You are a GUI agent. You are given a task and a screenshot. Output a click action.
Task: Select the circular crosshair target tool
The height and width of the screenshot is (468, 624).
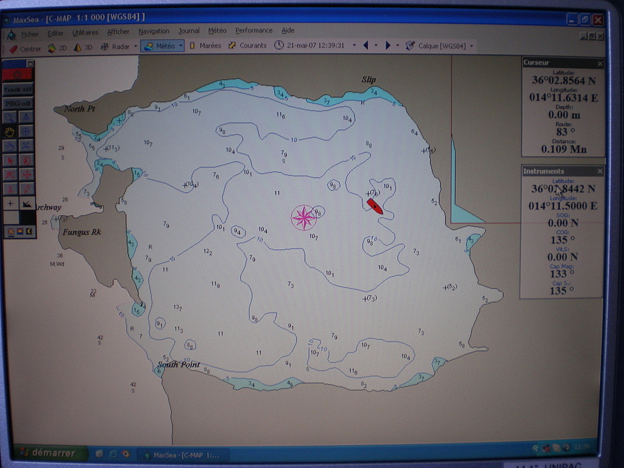pyautogui.click(x=26, y=132)
